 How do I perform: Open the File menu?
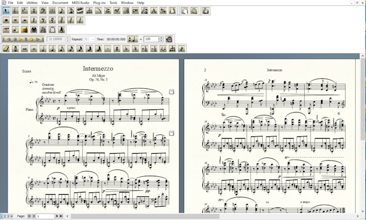coord(11,3)
